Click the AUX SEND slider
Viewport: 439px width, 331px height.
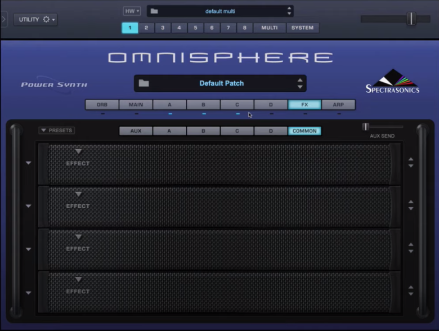pos(383,127)
